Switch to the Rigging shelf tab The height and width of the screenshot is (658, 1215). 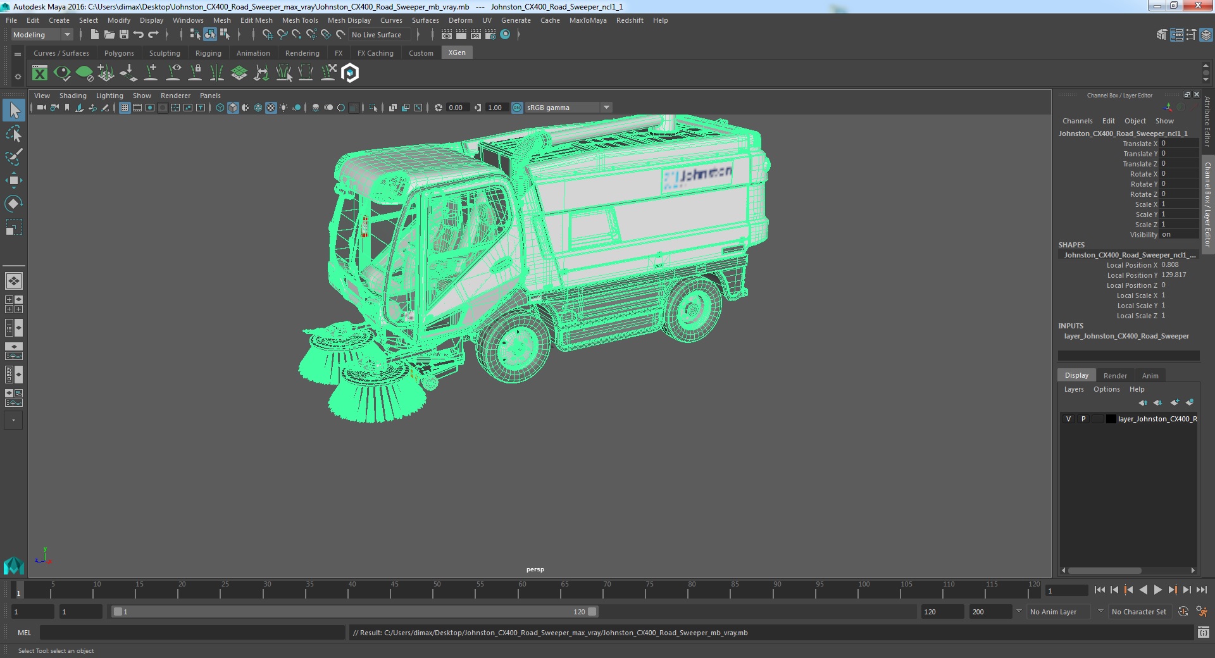(208, 53)
